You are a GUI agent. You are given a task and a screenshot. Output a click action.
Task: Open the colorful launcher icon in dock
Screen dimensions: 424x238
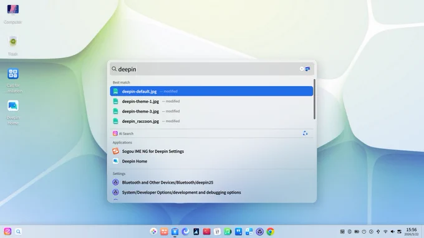click(x=153, y=232)
